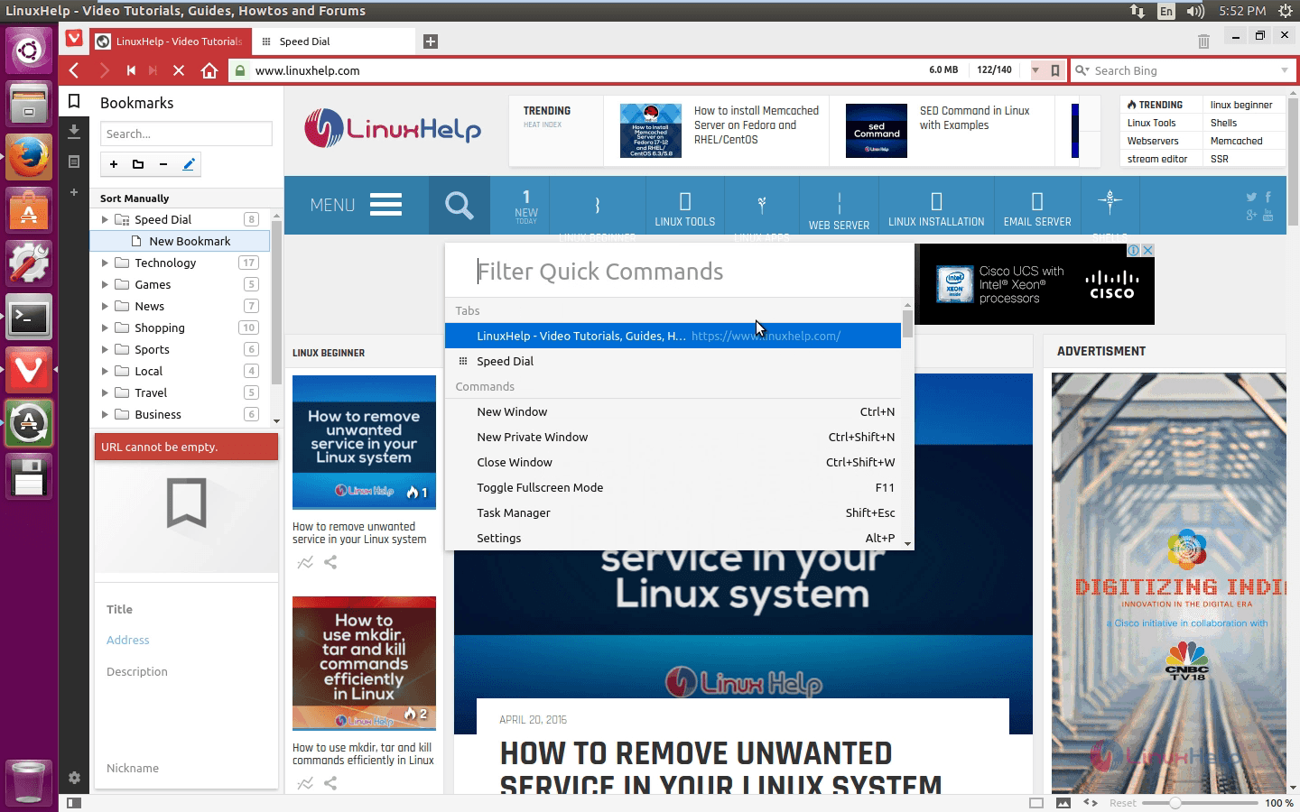Toggle images loading in status bar

click(x=1063, y=802)
